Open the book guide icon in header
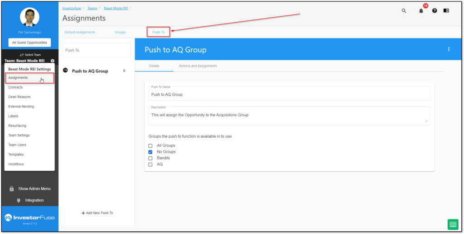The height and width of the screenshot is (234, 464). pyautogui.click(x=446, y=11)
